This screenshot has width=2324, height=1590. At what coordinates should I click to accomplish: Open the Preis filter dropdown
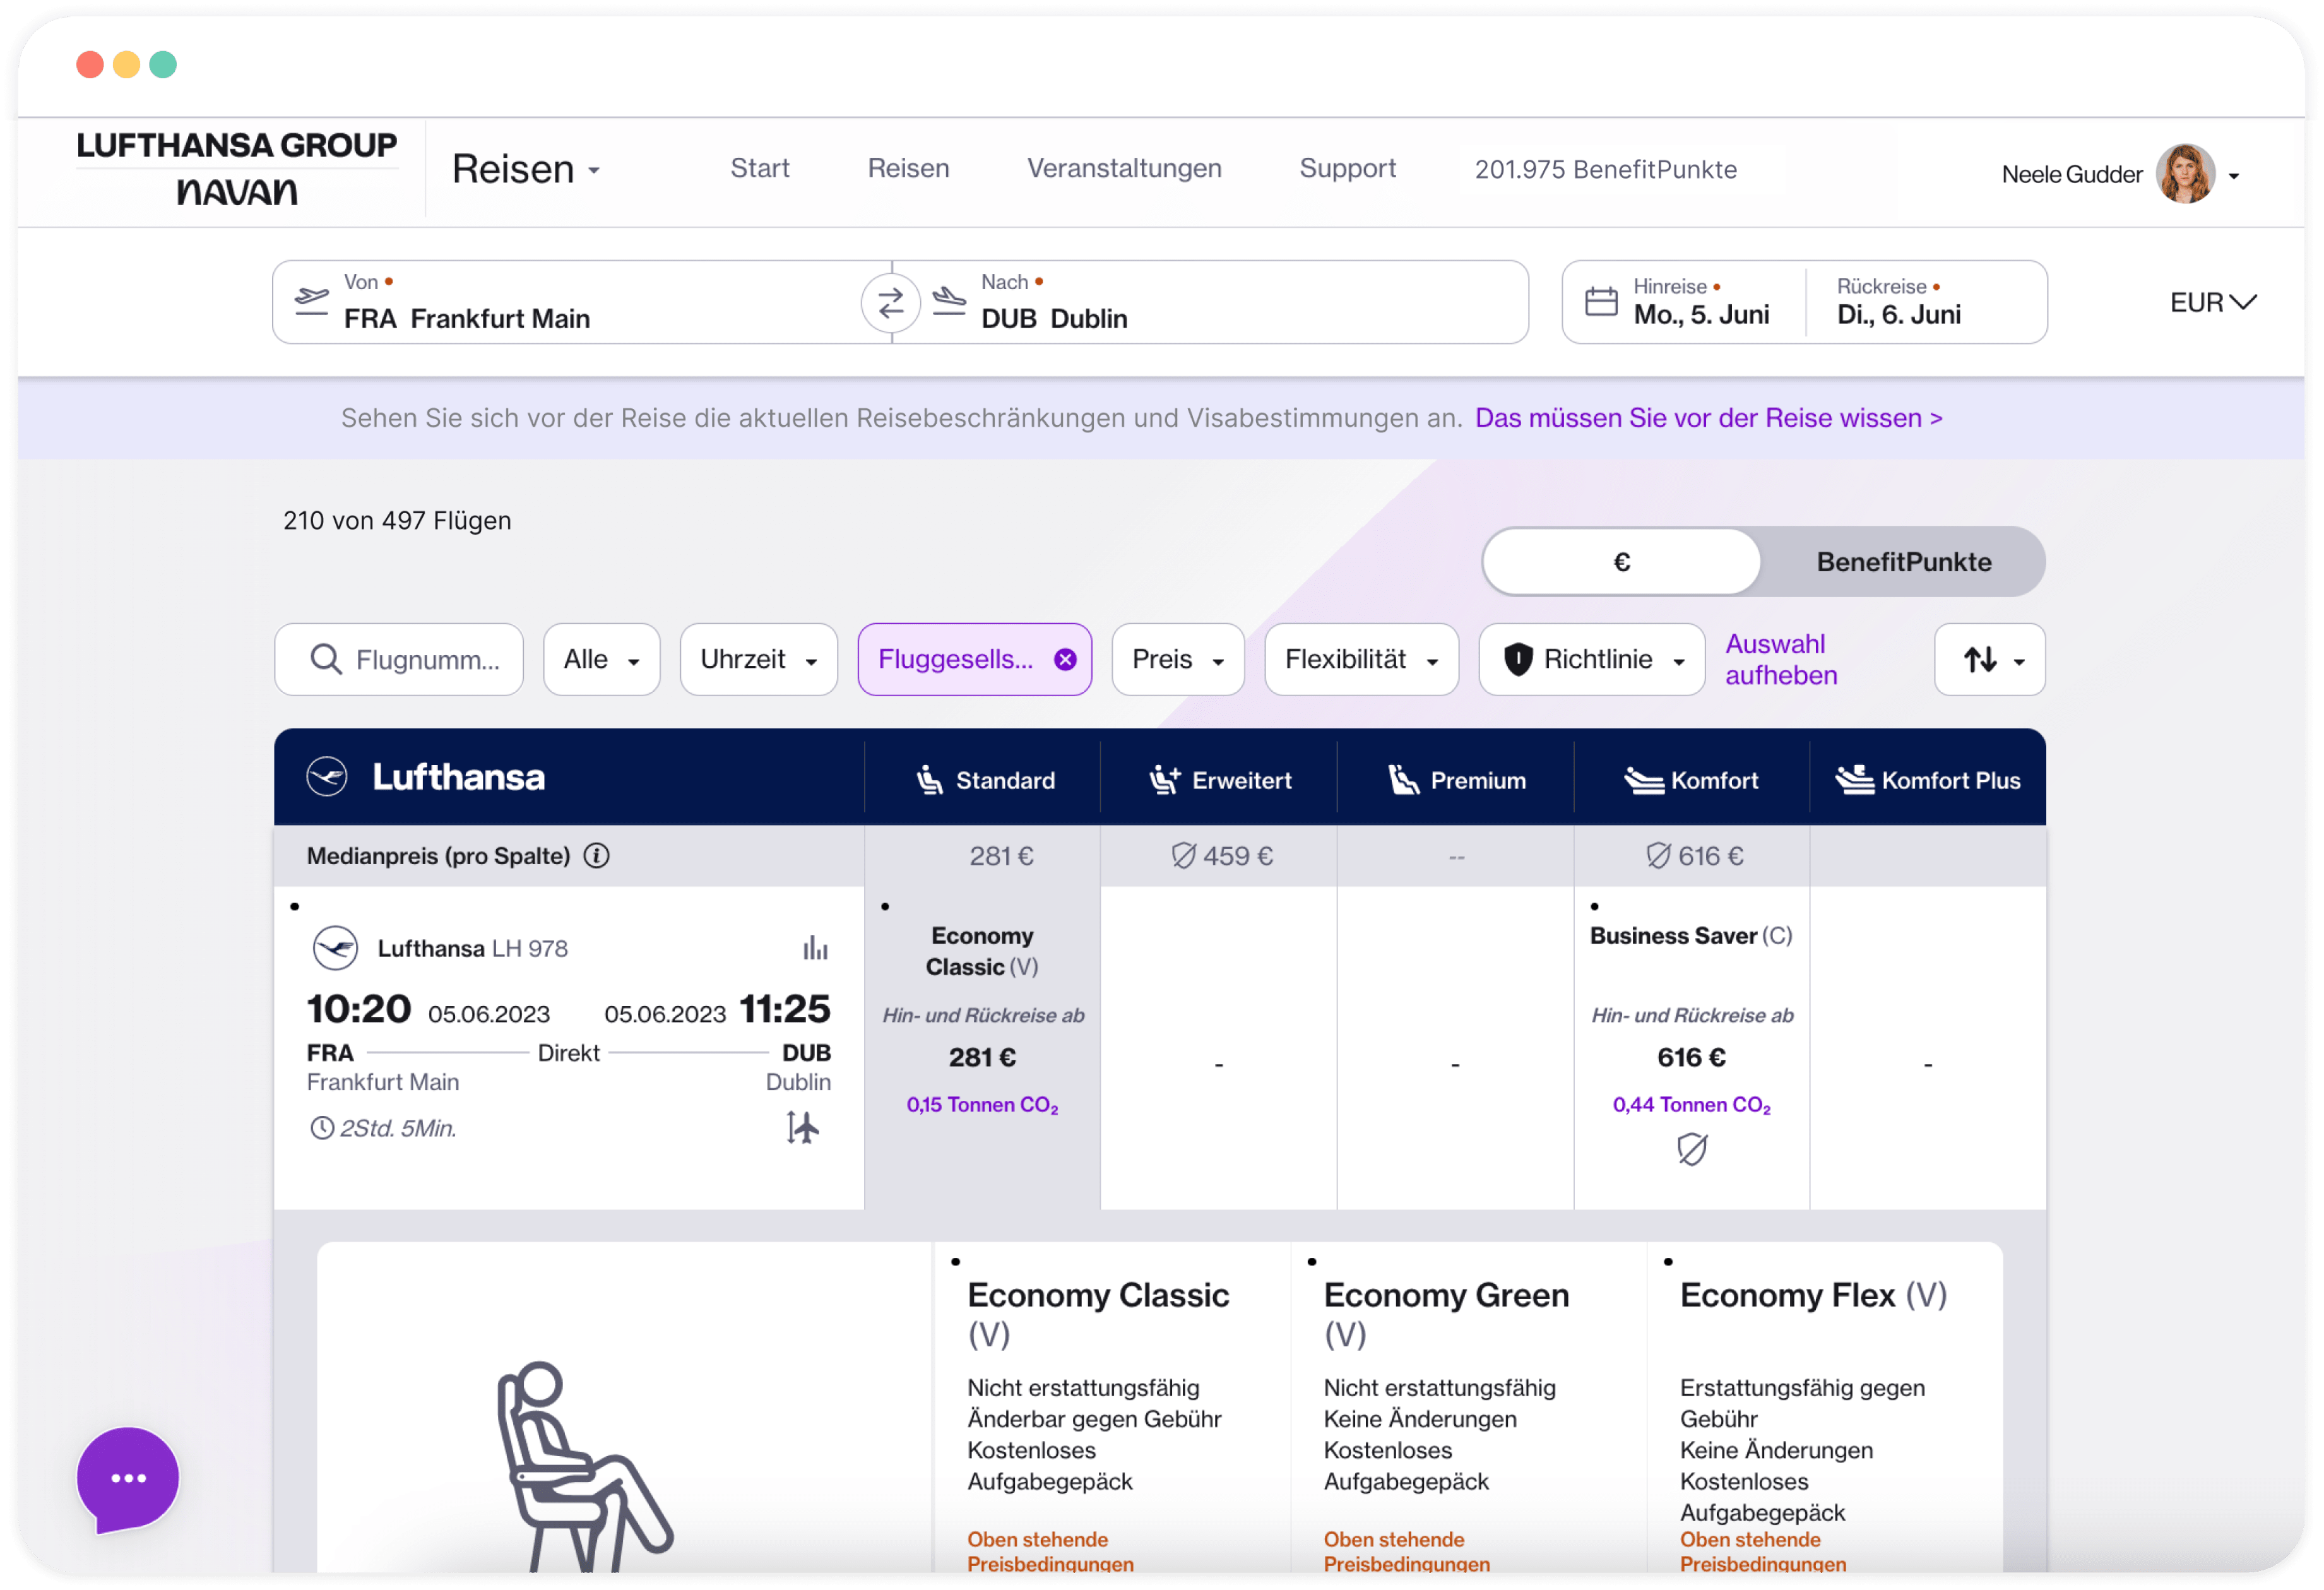click(1177, 659)
